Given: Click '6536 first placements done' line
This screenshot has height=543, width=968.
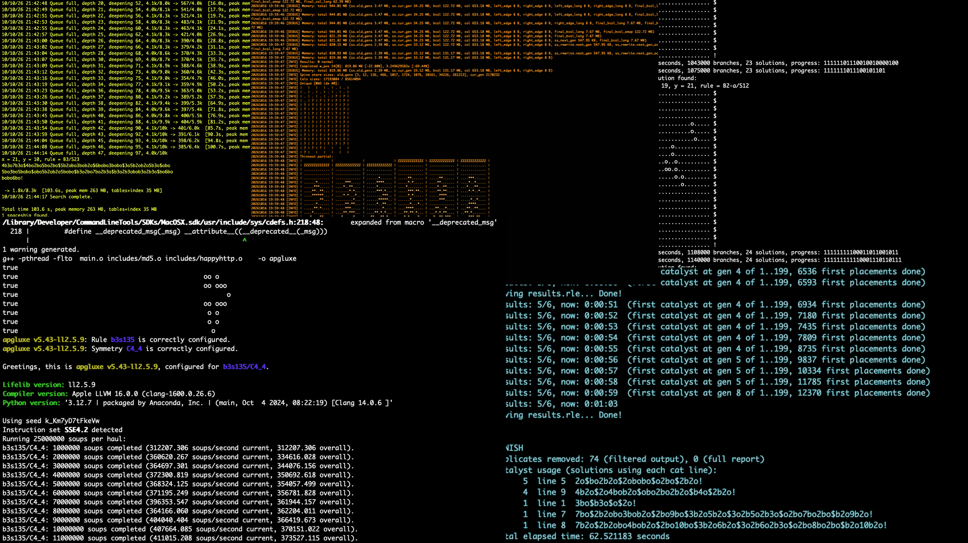Looking at the screenshot, I should pyautogui.click(x=793, y=271).
